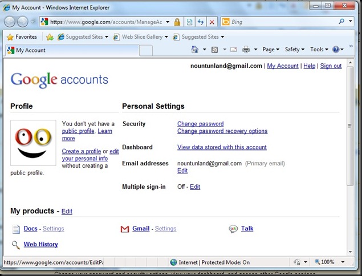Expand the Page dropdown menu

271,50
